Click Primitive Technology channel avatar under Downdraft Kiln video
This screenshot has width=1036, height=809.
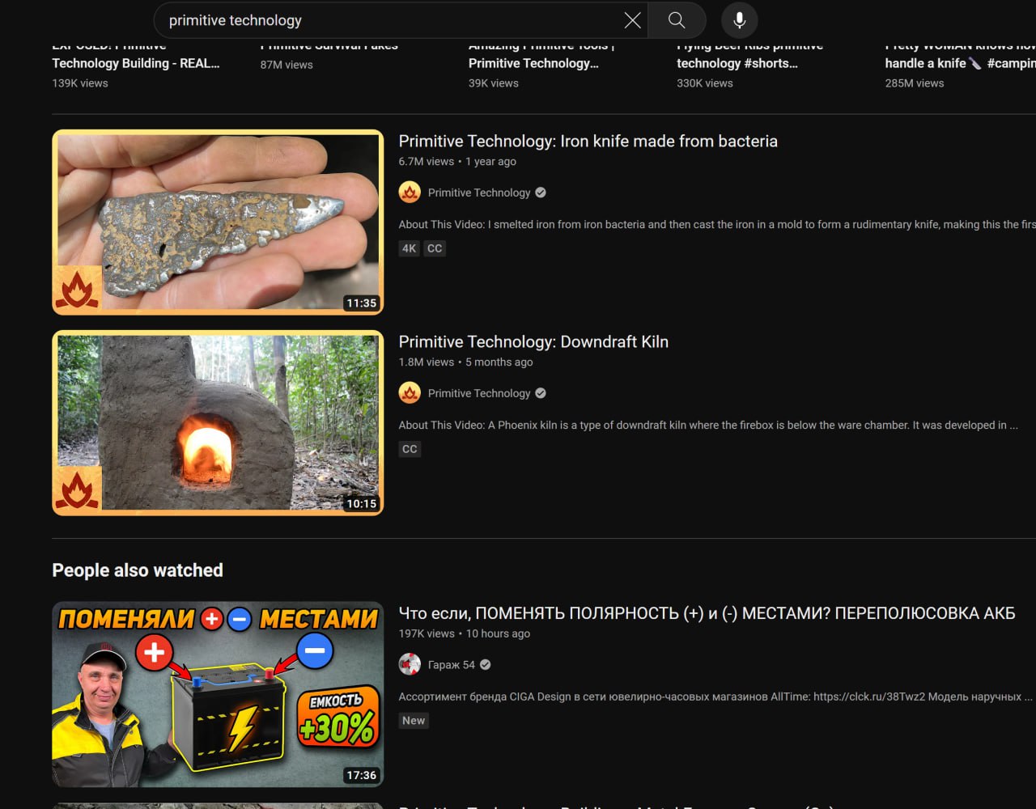tap(410, 393)
